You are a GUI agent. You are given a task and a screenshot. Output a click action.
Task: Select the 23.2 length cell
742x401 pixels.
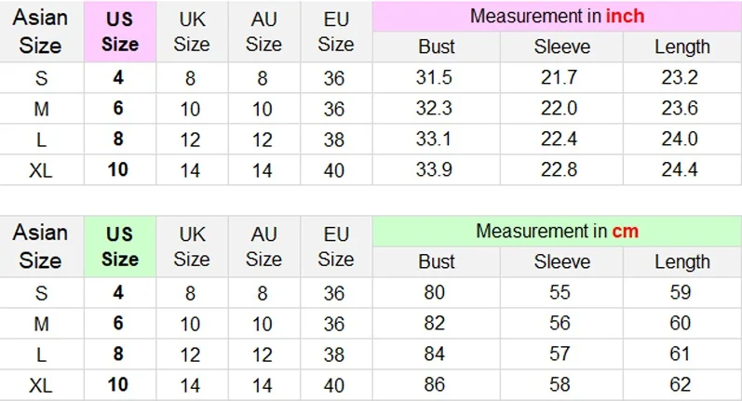click(680, 78)
